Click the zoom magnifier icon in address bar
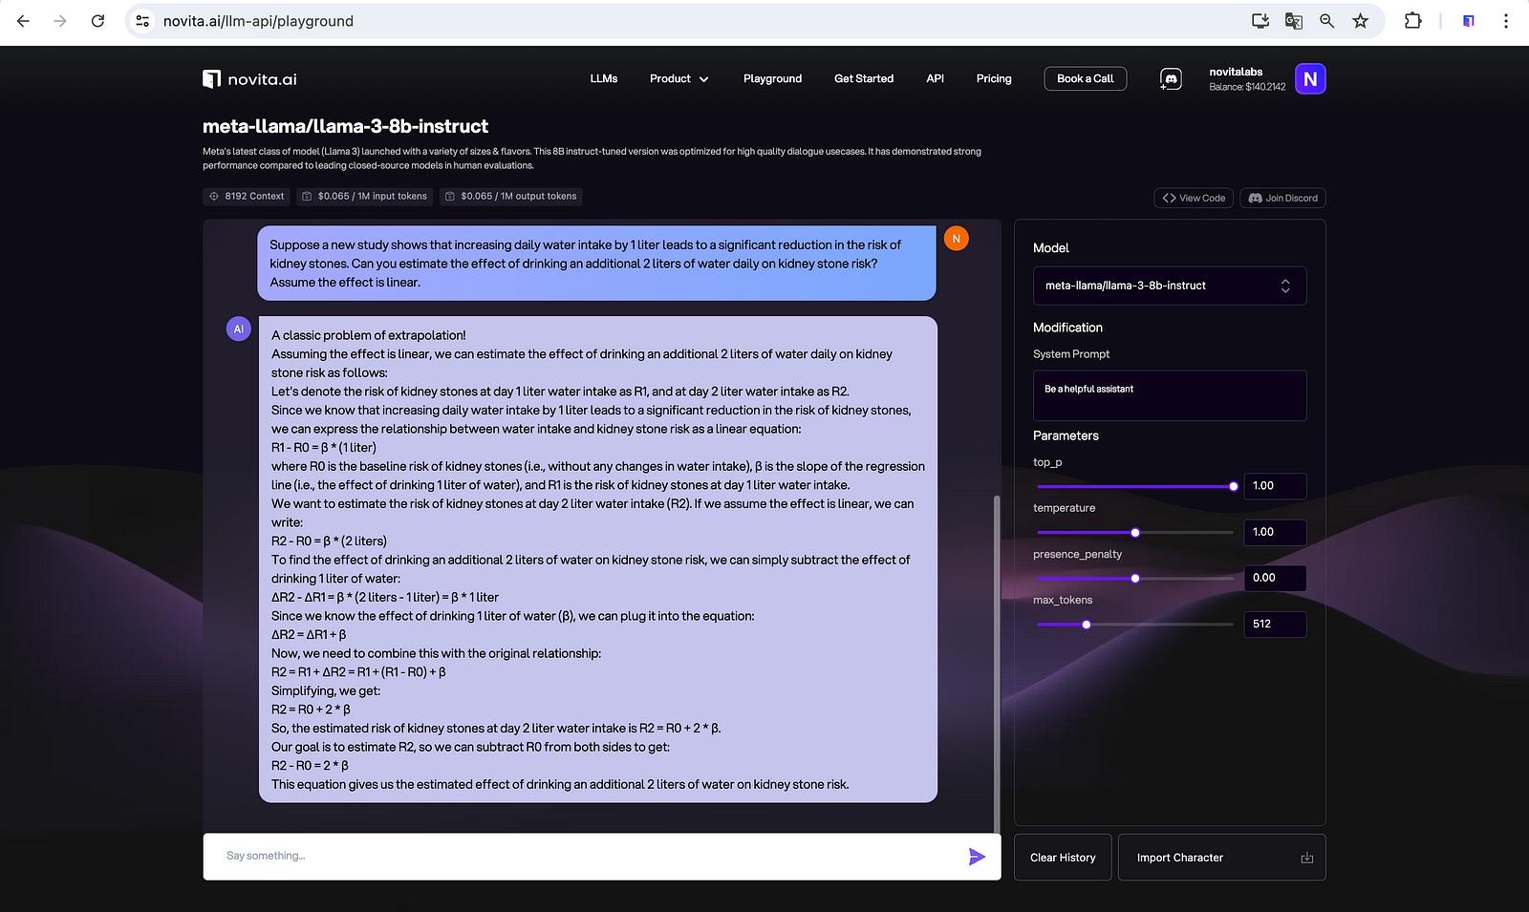Viewport: 1529px width, 912px height. (x=1326, y=21)
